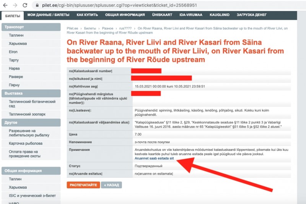306x204 pixels.
Task: Click the browser back arrow
Action: (x=5, y=5)
